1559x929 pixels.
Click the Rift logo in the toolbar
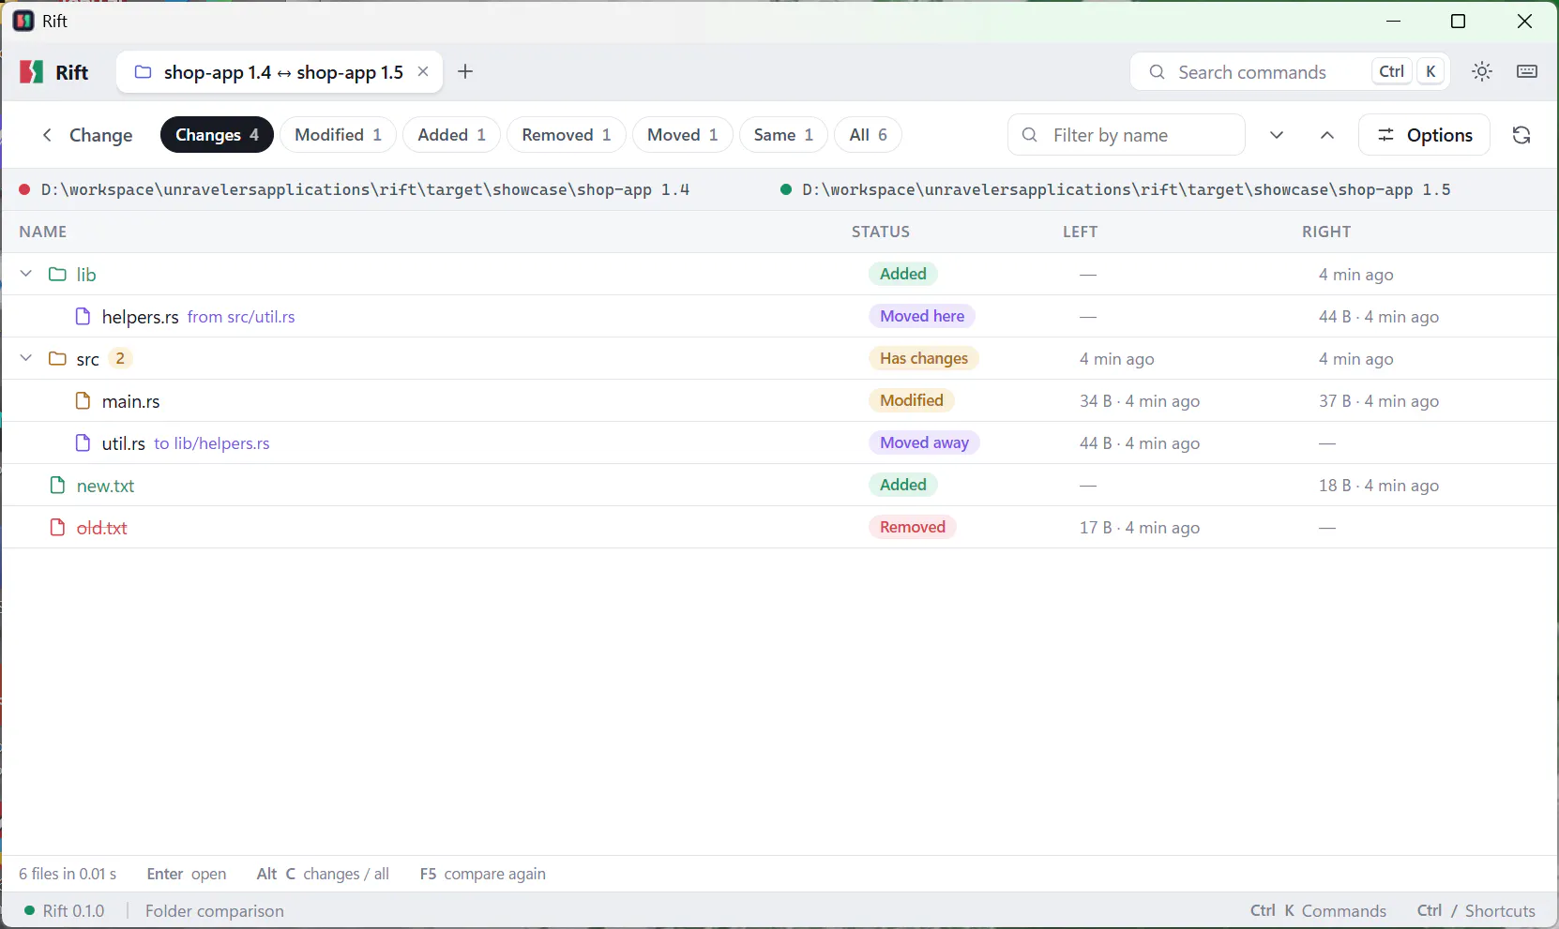[x=32, y=72]
